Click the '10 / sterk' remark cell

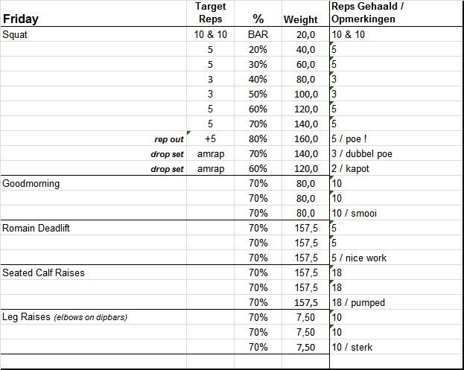click(x=353, y=347)
